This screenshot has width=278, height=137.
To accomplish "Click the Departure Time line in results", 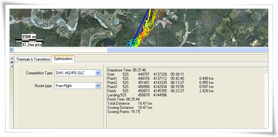I will pyautogui.click(x=127, y=70).
